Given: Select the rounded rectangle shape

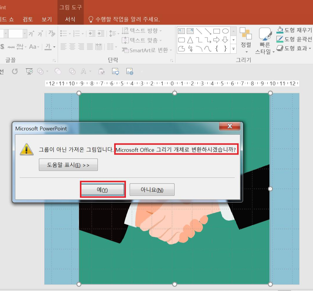Looking at the screenshot, I should [181, 40].
